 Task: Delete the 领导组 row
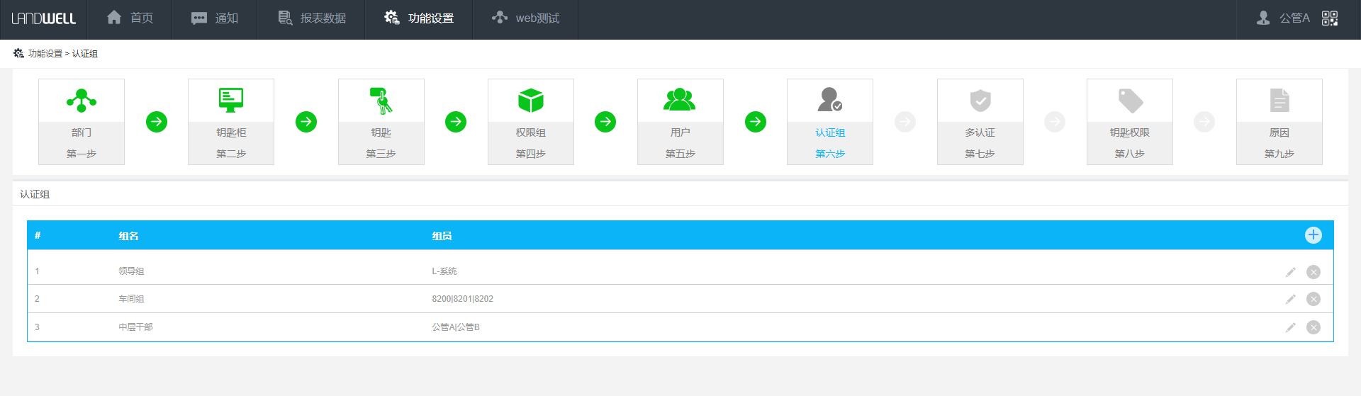pos(1313,272)
